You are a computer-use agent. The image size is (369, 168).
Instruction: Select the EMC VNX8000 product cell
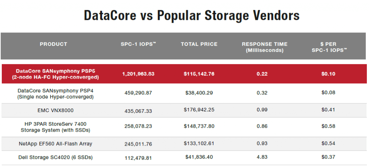pos(55,110)
